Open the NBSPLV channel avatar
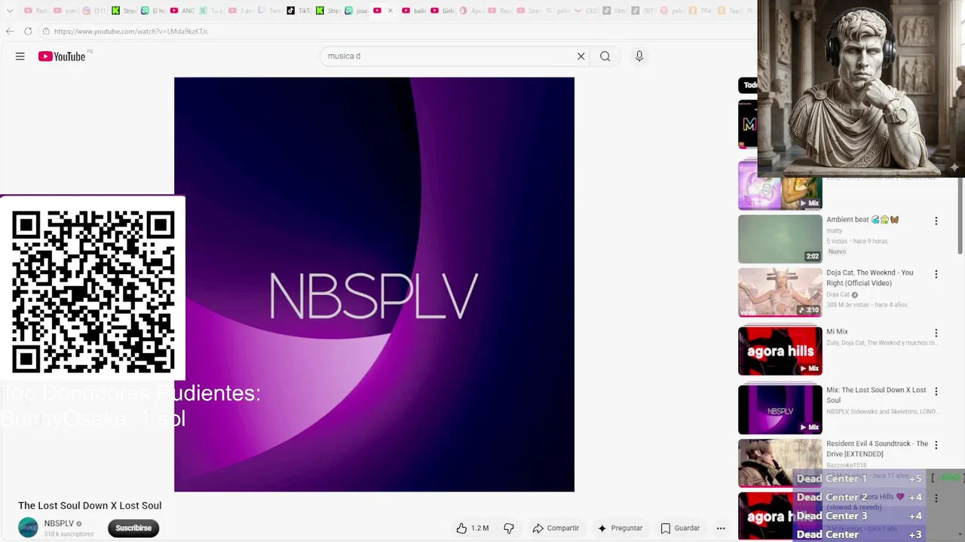Image resolution: width=965 pixels, height=542 pixels. pos(28,528)
